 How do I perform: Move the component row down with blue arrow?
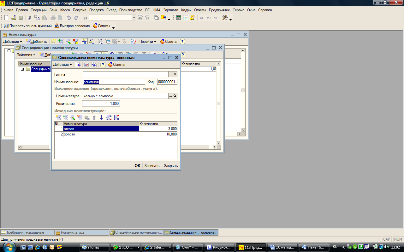(x=101, y=117)
